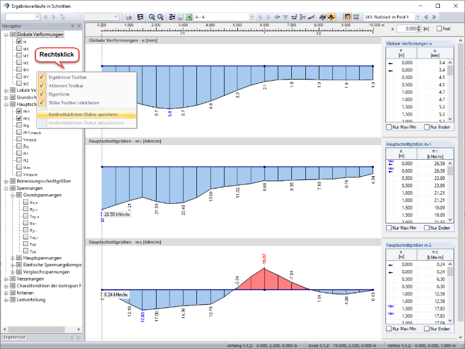
Task: Click the grey section view icon after section arrows
Action: 277,17
